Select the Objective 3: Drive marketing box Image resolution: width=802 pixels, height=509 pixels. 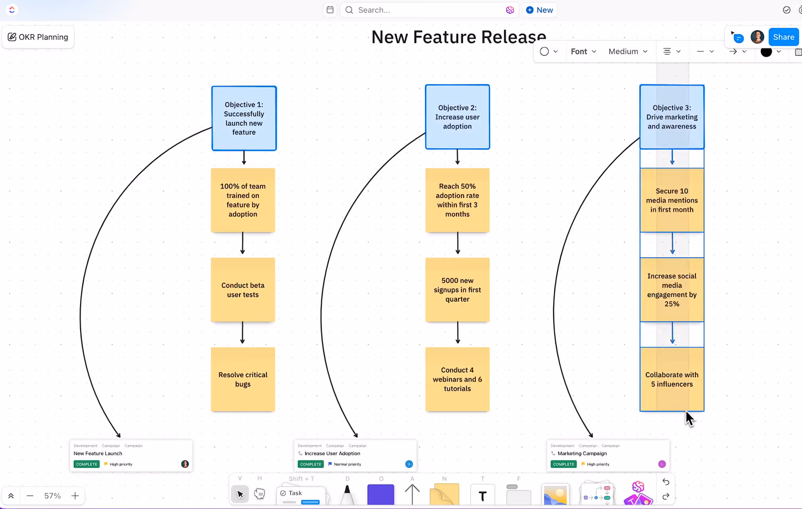[672, 117]
